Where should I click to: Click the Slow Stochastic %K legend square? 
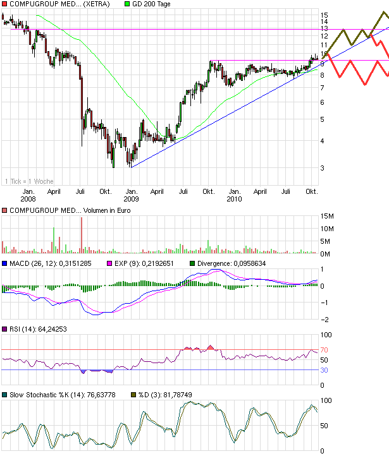pyautogui.click(x=4, y=395)
